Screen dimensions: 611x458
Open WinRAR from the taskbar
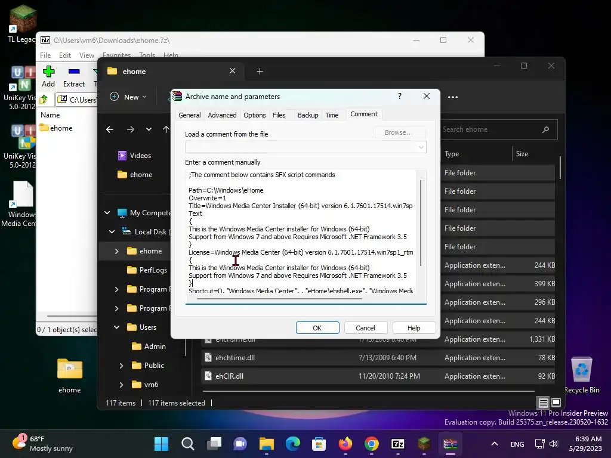coord(450,444)
